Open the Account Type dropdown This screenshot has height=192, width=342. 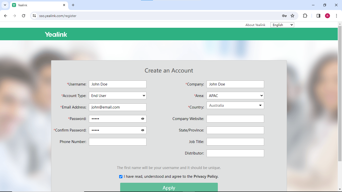(117, 96)
